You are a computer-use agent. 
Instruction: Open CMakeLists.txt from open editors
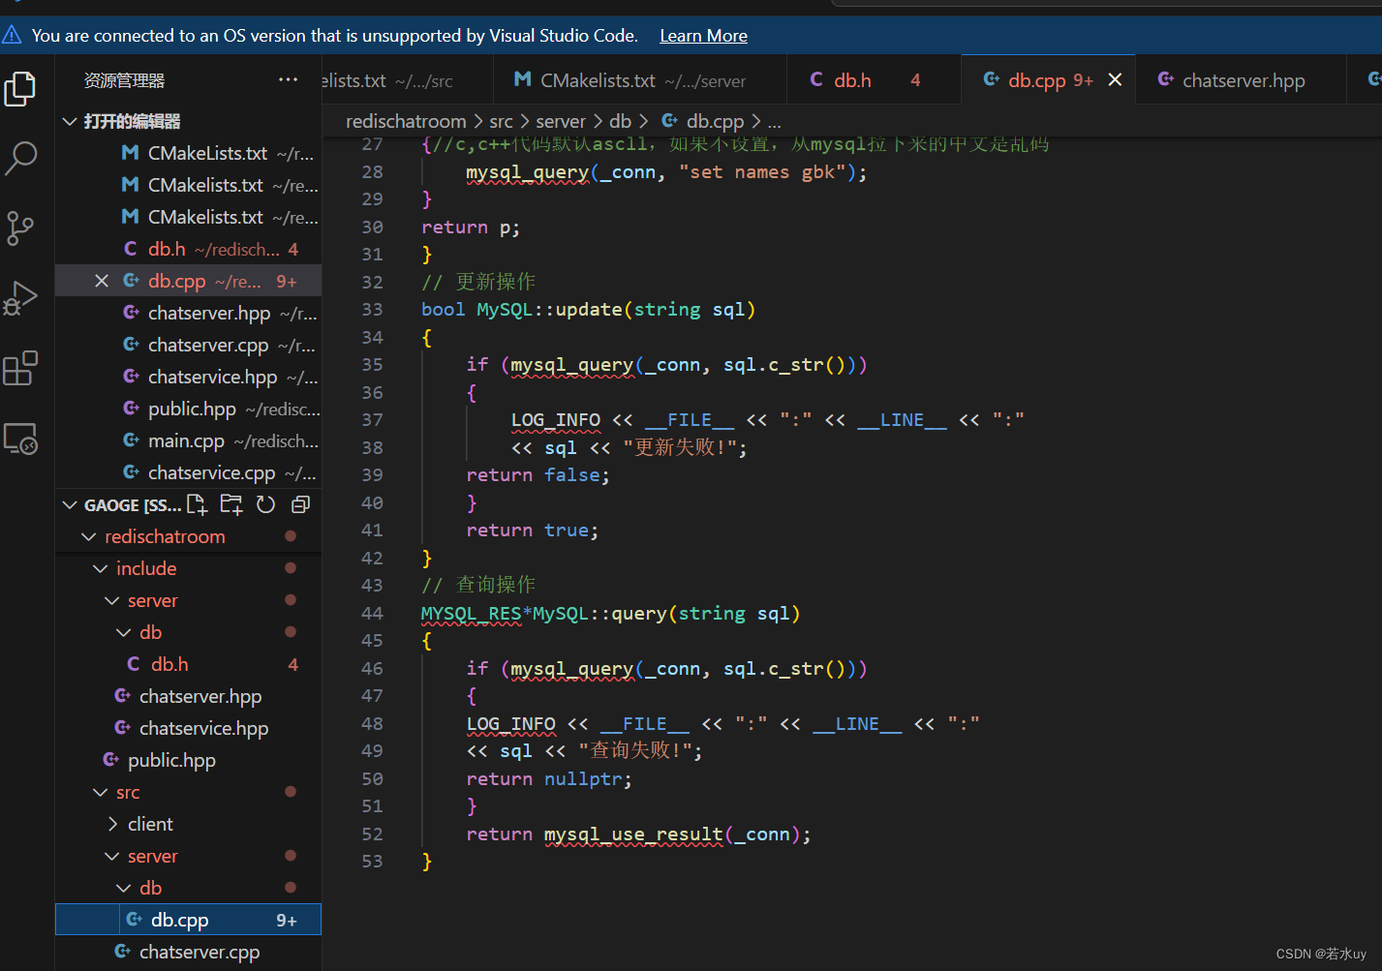[189, 153]
